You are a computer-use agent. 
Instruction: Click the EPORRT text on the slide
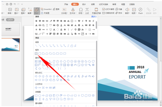click(137, 77)
